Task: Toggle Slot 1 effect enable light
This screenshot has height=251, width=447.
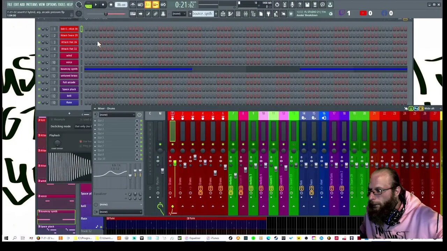Action: point(141,121)
